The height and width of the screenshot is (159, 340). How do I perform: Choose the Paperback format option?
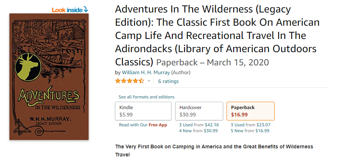coord(250,111)
